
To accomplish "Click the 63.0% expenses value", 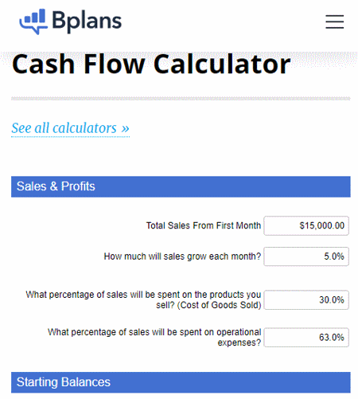I will point(332,338).
